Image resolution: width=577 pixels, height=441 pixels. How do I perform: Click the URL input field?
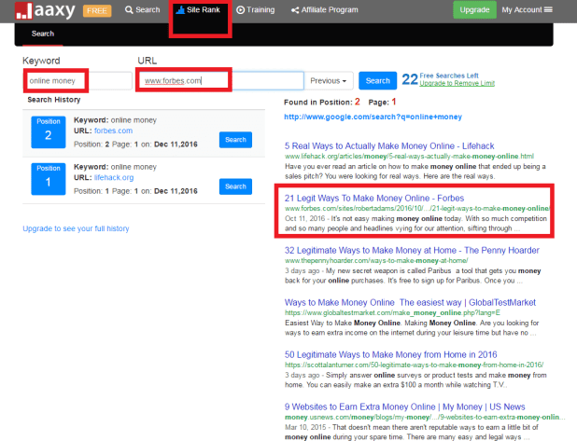[x=220, y=80]
